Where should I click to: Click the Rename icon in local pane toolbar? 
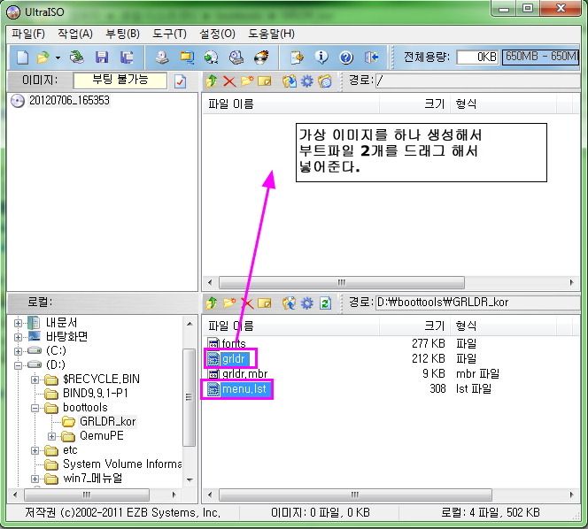pos(265,303)
